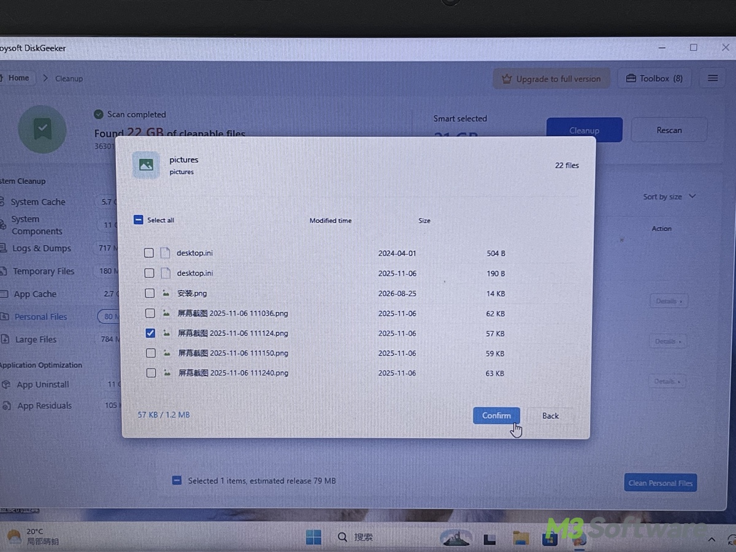Screen dimensions: 736x552
Task: Click the scan completed green check icon
Action: pyautogui.click(x=98, y=114)
